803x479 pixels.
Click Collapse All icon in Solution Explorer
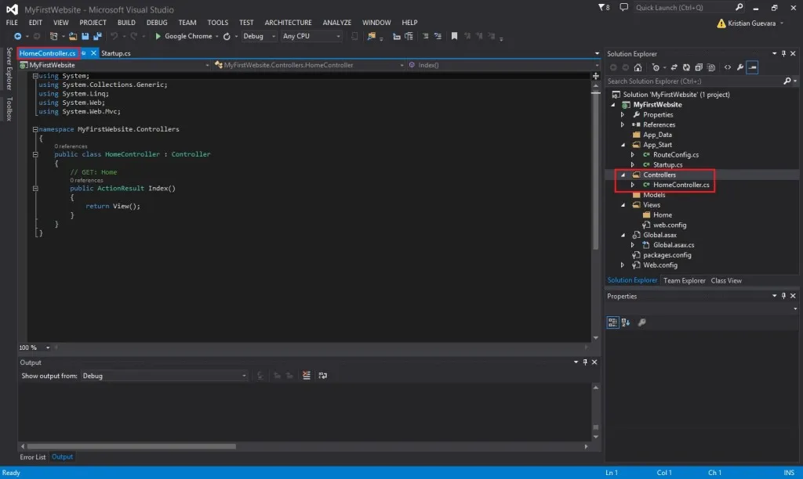click(699, 67)
